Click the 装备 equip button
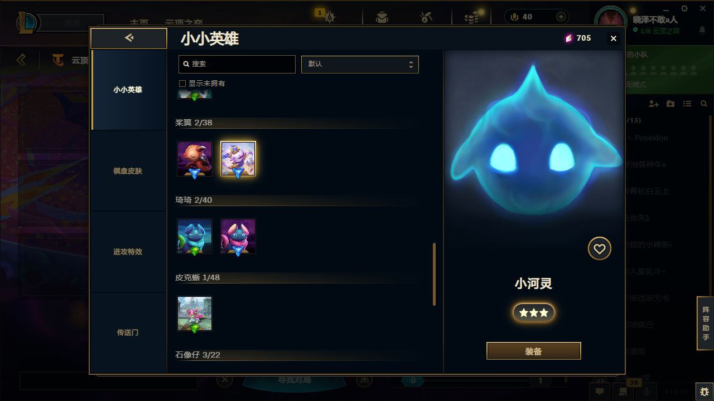This screenshot has width=714, height=401. 533,351
